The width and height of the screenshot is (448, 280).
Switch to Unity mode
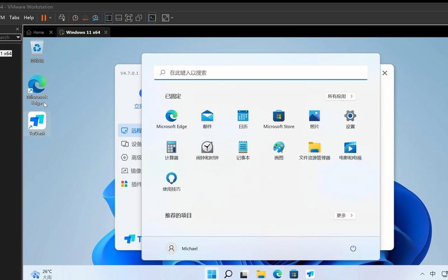(139, 18)
